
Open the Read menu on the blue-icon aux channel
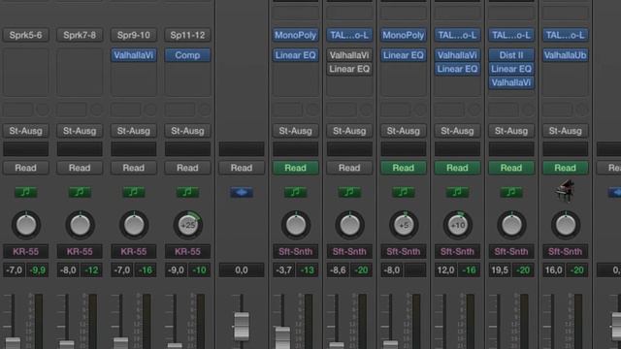[x=242, y=168]
